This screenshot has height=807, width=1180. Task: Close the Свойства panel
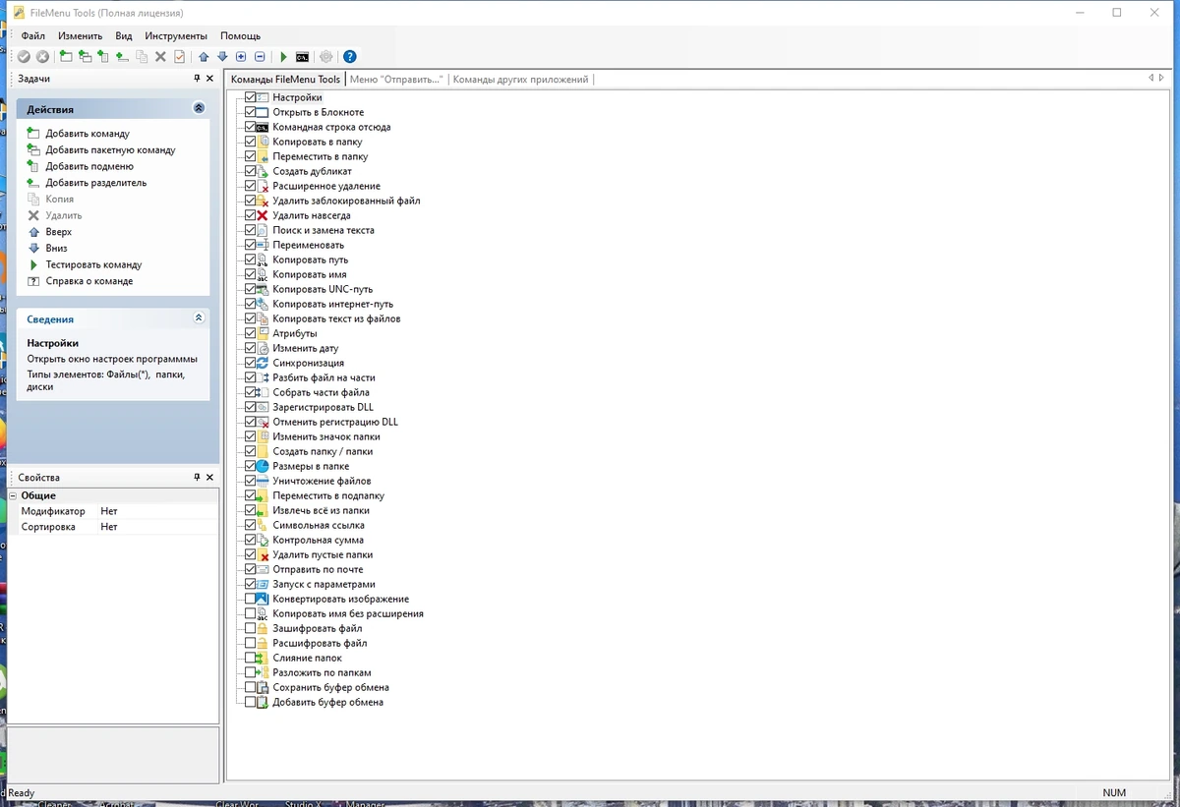(x=209, y=478)
